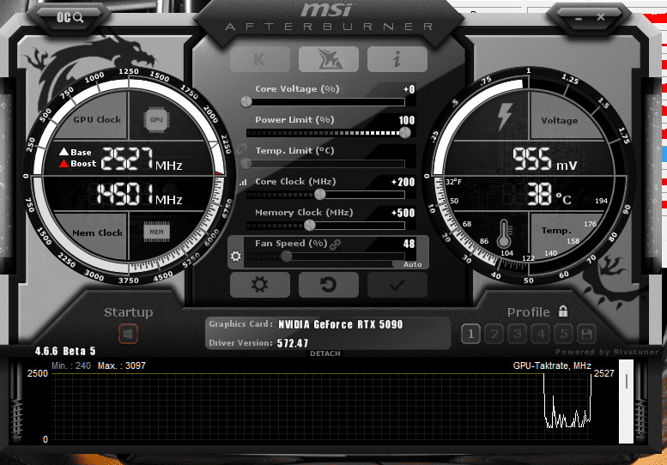The width and height of the screenshot is (667, 465).
Task: Click the DETACH monitor button
Action: click(325, 353)
